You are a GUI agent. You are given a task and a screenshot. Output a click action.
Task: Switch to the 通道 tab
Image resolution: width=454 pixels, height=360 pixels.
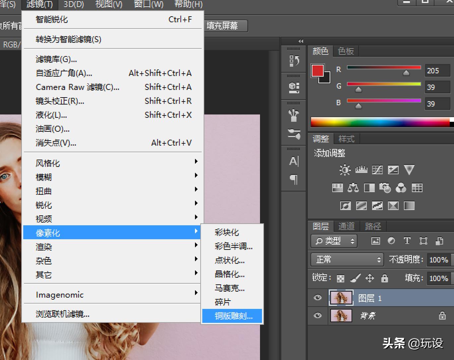click(x=347, y=226)
